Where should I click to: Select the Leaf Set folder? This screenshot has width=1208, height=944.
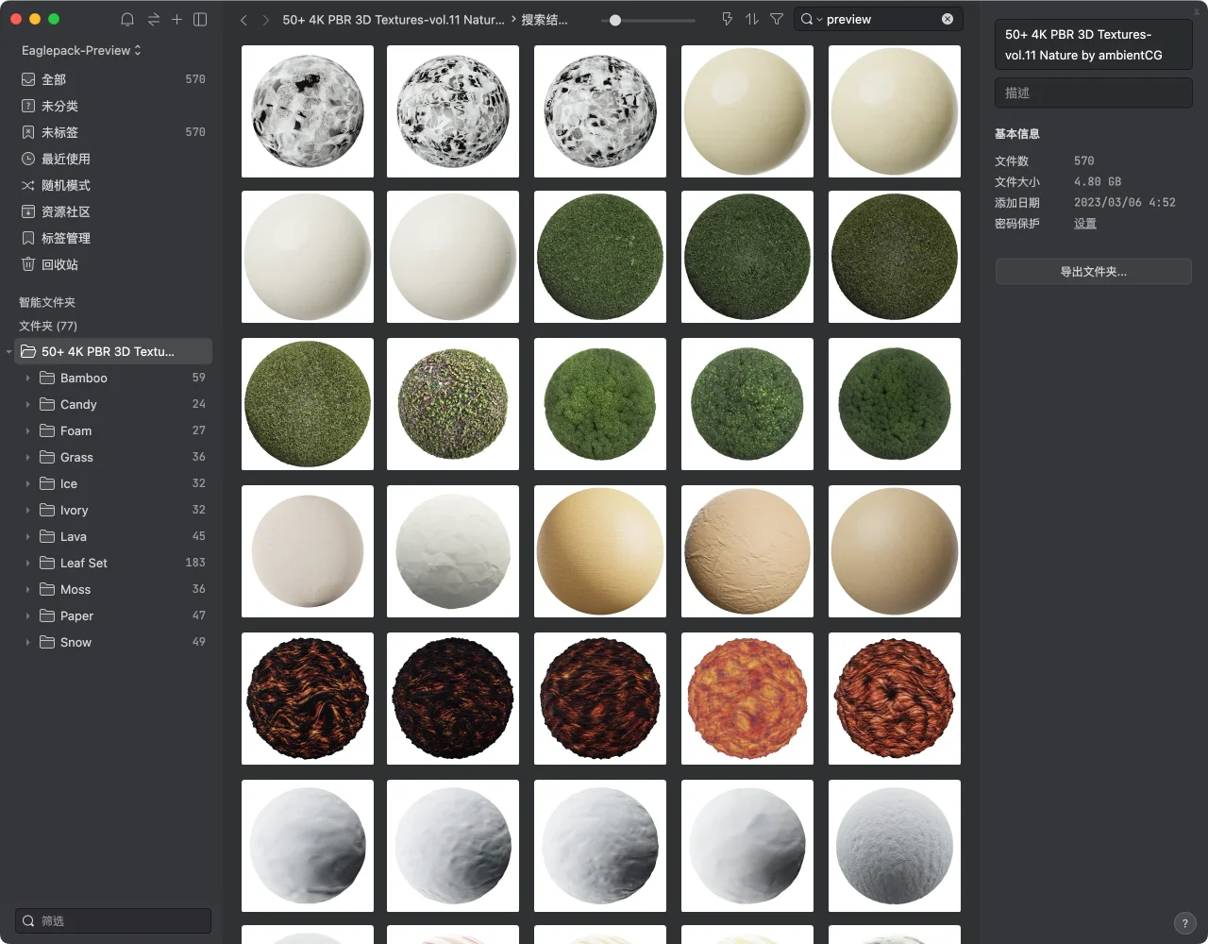[x=113, y=563]
